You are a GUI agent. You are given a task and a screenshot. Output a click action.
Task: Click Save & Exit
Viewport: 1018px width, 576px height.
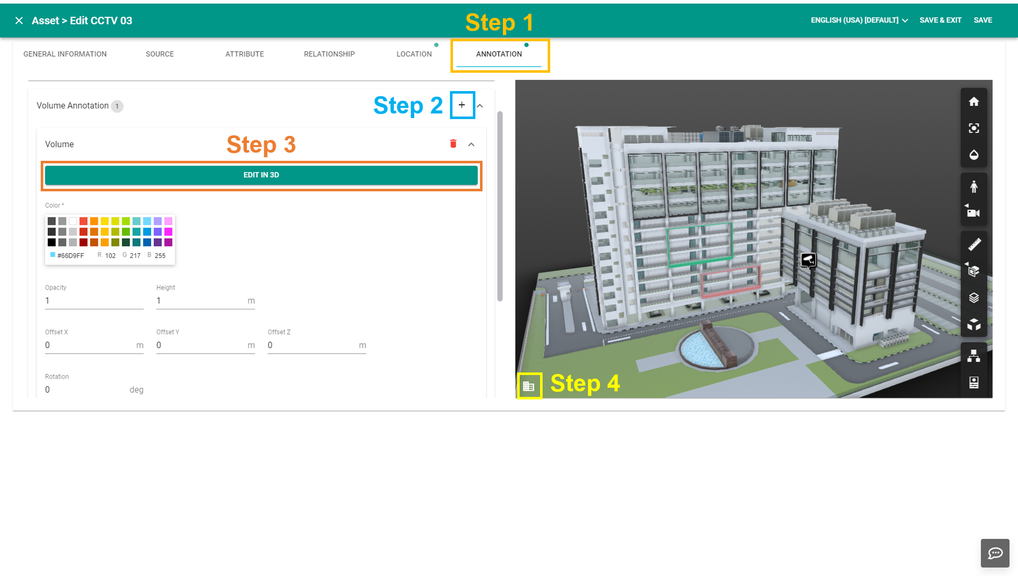coord(940,20)
